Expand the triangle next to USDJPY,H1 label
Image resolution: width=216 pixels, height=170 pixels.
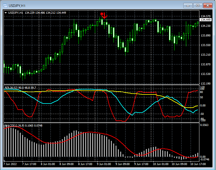pos(6,13)
